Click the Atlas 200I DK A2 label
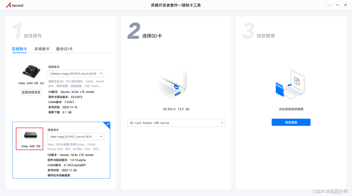The height and width of the screenshot is (196, 352). 31,83
